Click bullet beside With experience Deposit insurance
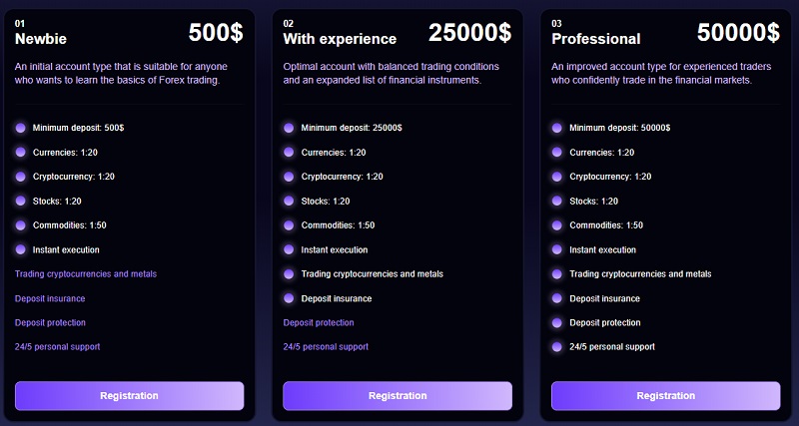 click(289, 298)
